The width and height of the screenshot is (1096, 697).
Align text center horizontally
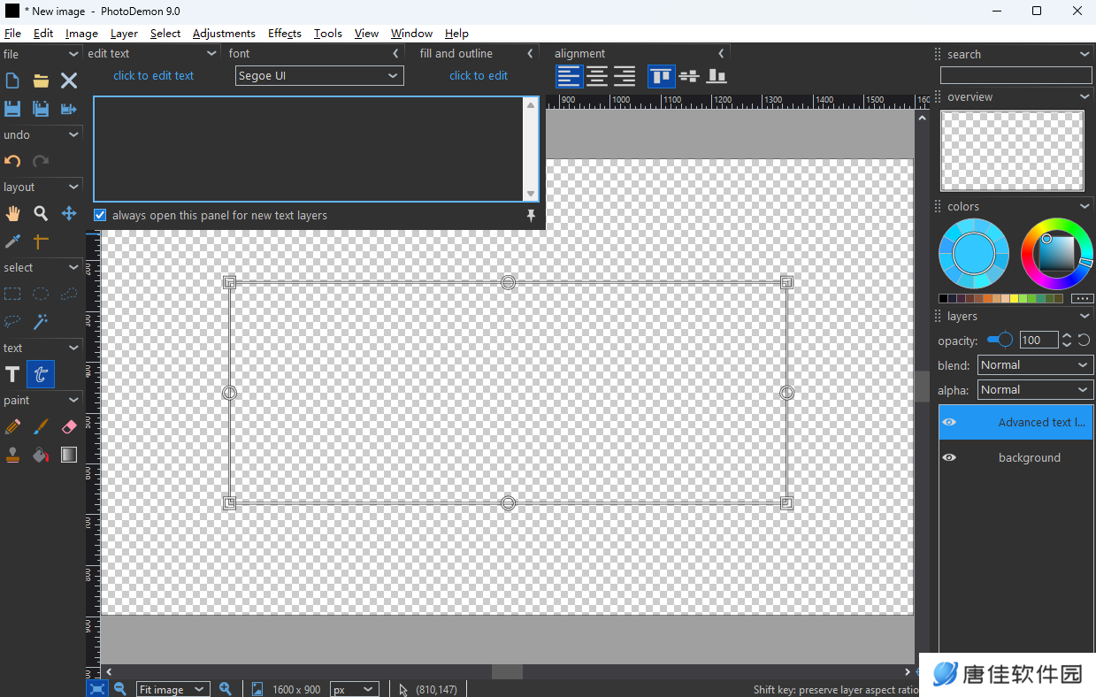pyautogui.click(x=597, y=76)
